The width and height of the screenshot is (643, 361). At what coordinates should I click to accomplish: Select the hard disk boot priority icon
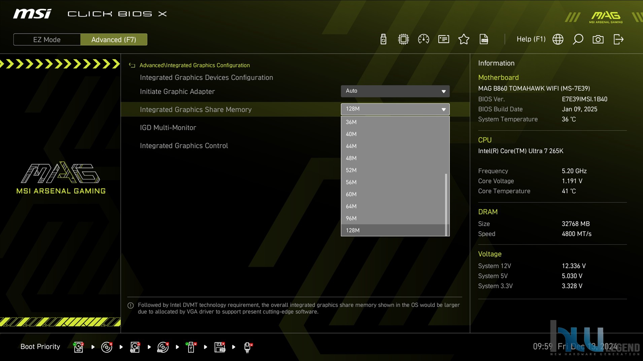click(x=78, y=347)
